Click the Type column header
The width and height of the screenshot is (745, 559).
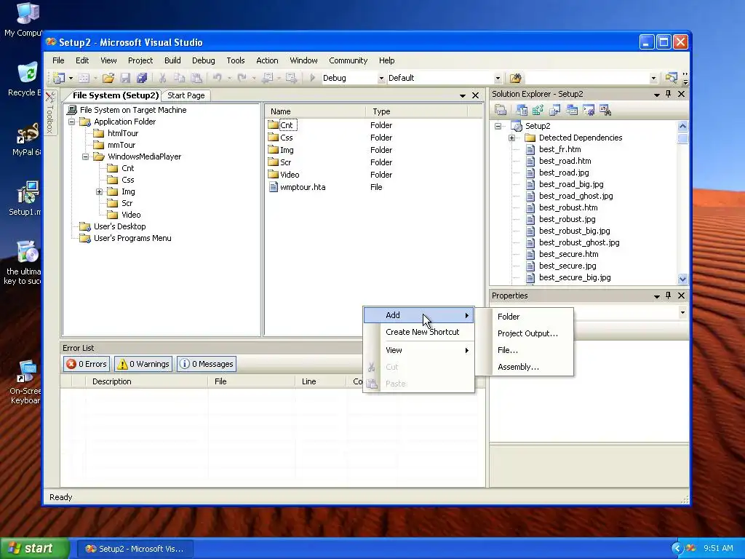(417, 111)
